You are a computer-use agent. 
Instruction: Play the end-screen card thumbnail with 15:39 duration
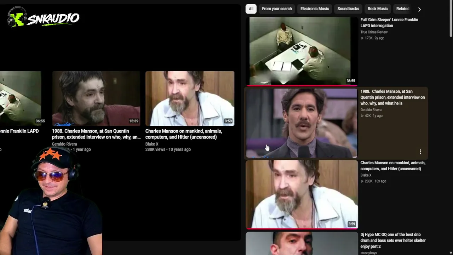[x=96, y=98]
